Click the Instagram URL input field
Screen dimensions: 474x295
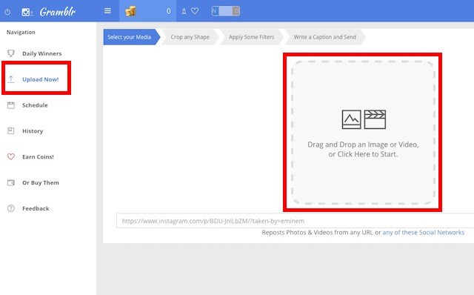click(295, 221)
